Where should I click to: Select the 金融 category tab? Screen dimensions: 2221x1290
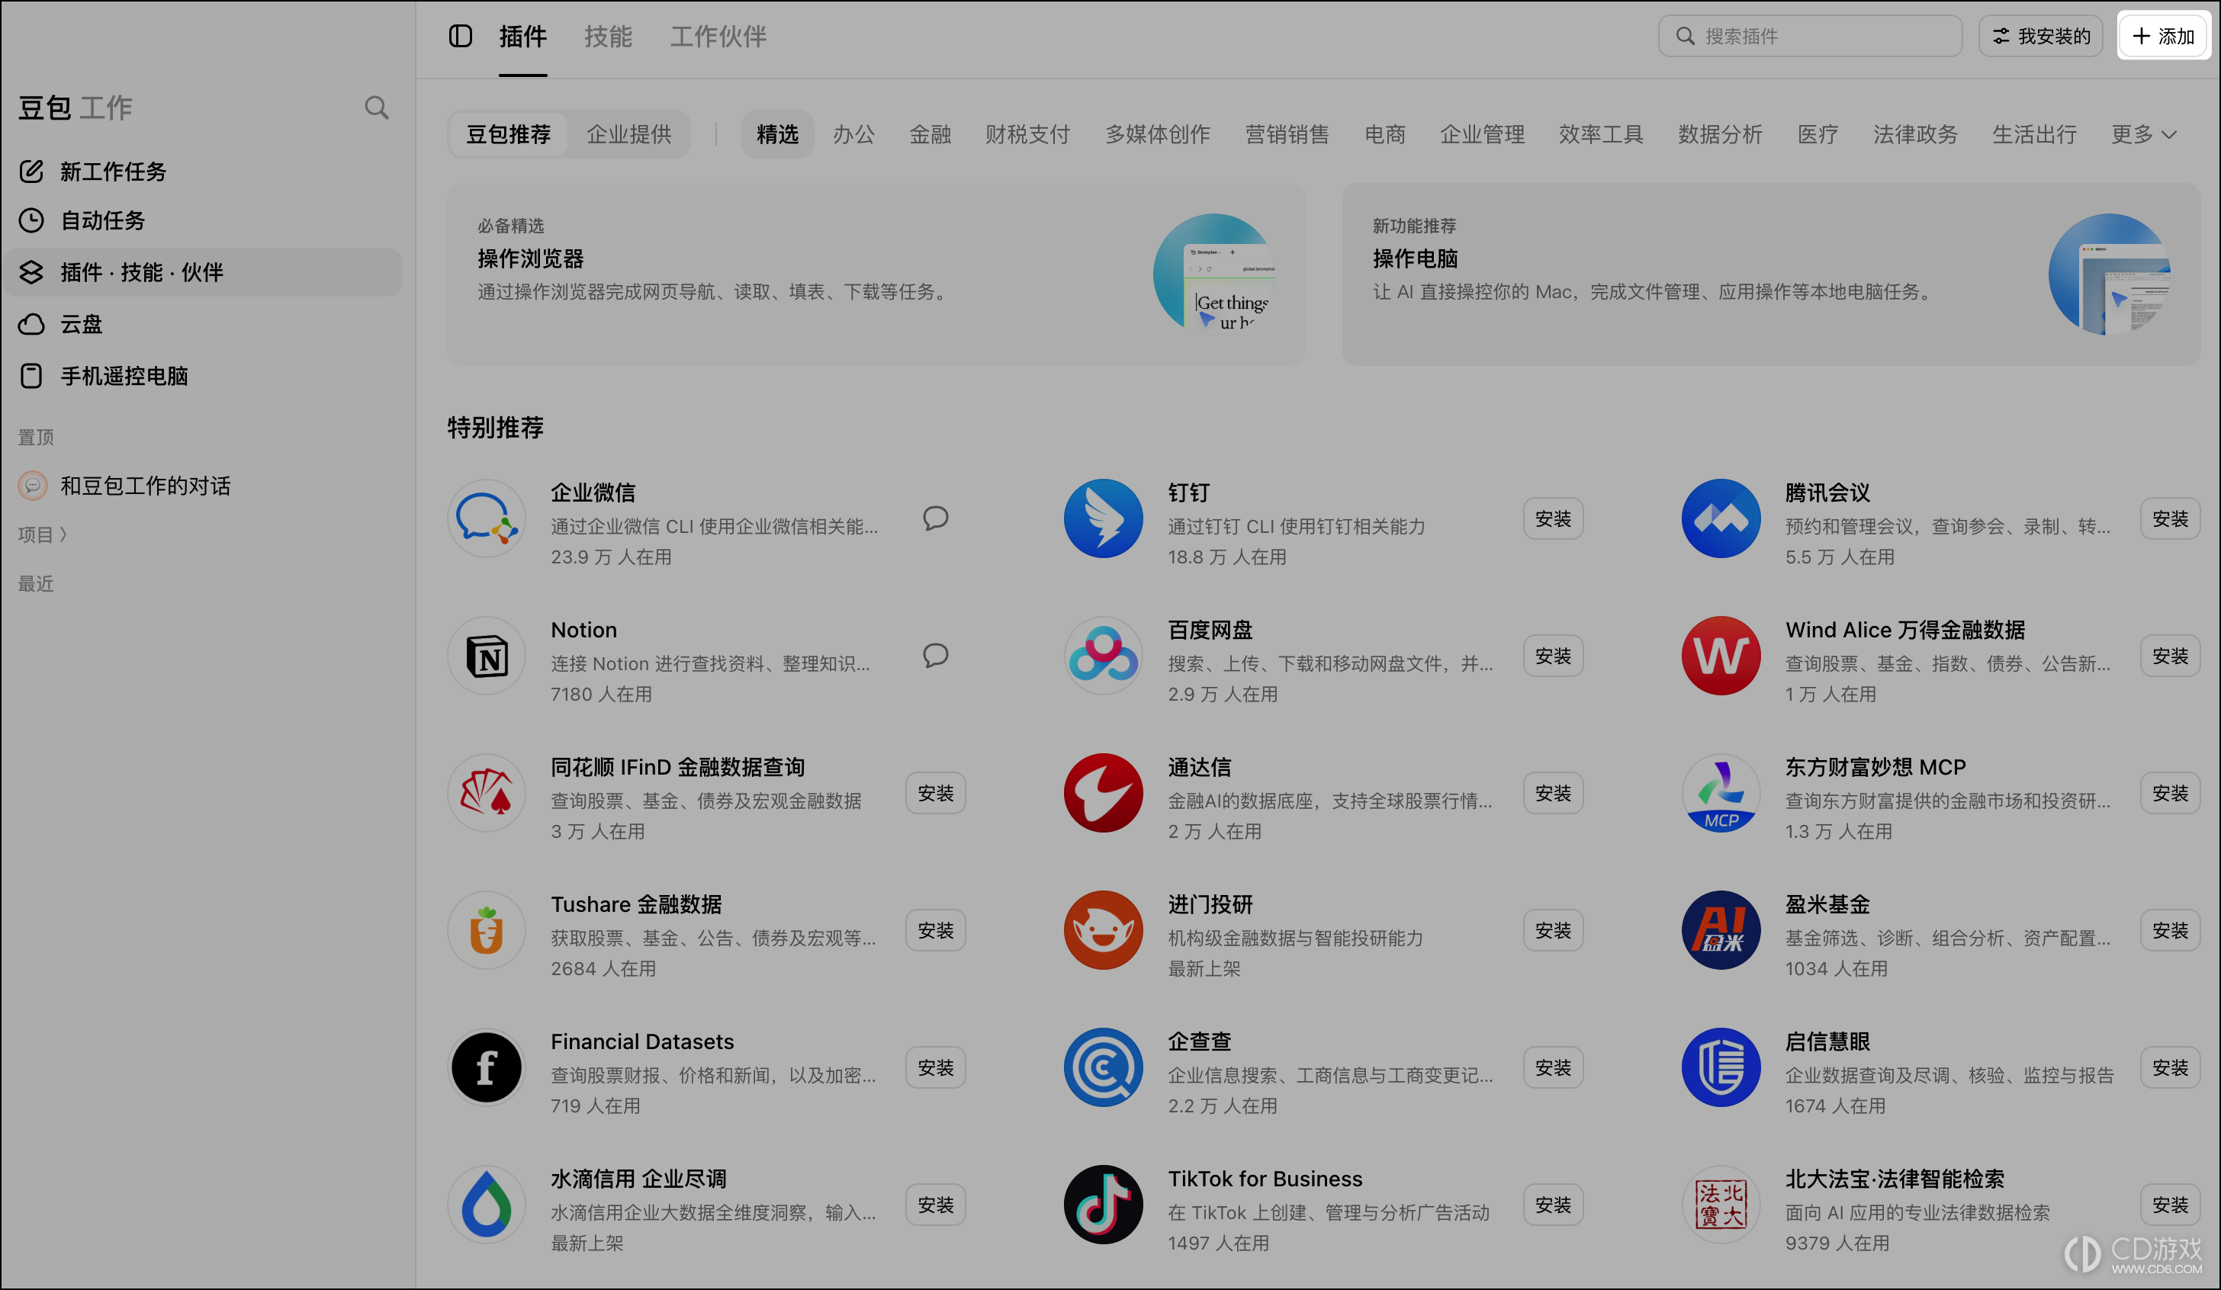coord(930,134)
